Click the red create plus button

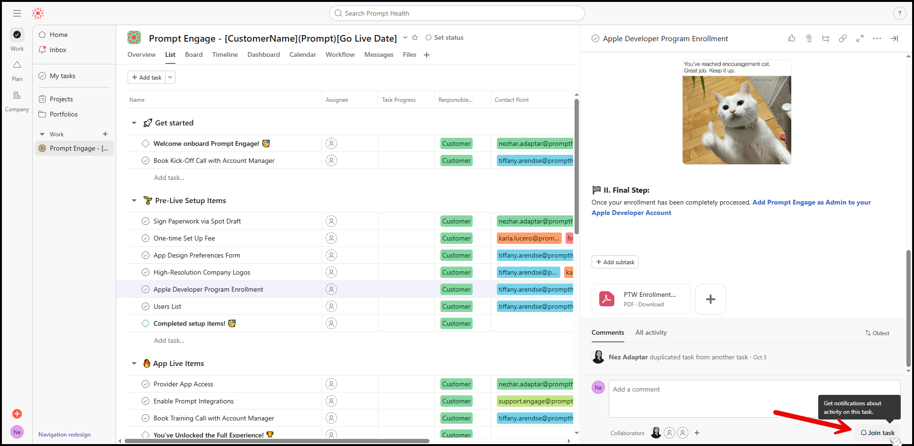click(x=17, y=414)
